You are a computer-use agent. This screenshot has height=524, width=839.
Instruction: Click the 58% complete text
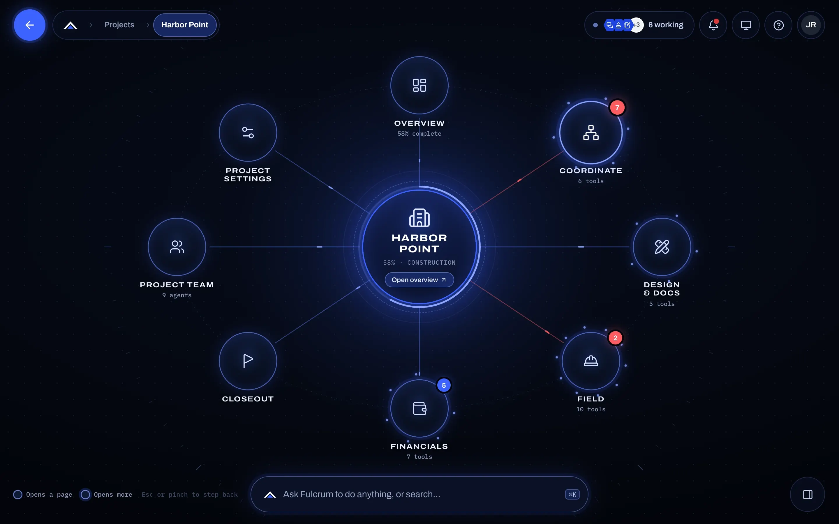419,133
